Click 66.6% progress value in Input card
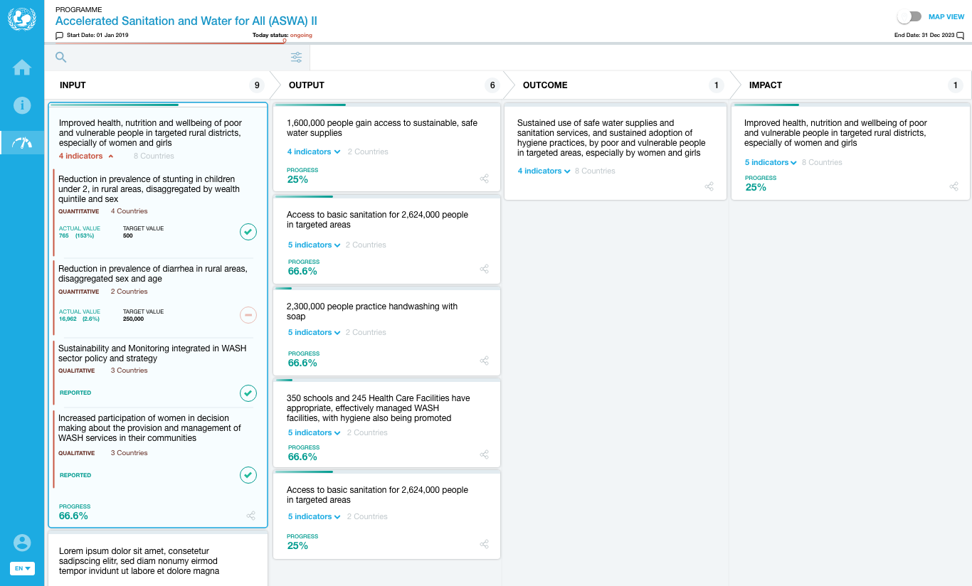This screenshot has height=586, width=972. tap(73, 516)
